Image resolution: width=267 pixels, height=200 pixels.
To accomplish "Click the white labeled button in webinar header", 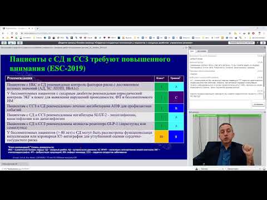I will coord(241,43).
